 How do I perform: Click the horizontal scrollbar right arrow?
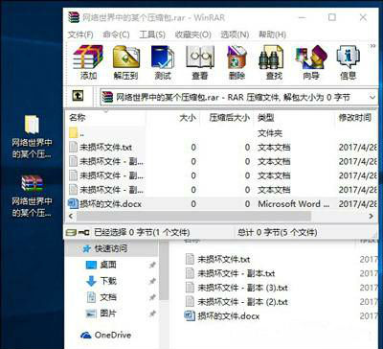click(x=371, y=217)
